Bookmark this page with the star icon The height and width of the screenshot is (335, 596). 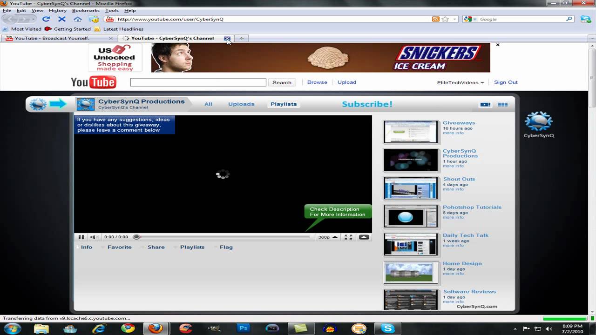click(445, 19)
